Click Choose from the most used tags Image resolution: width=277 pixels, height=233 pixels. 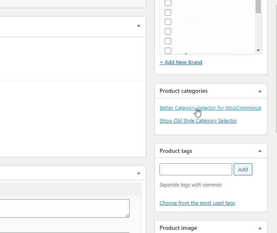[x=197, y=203]
